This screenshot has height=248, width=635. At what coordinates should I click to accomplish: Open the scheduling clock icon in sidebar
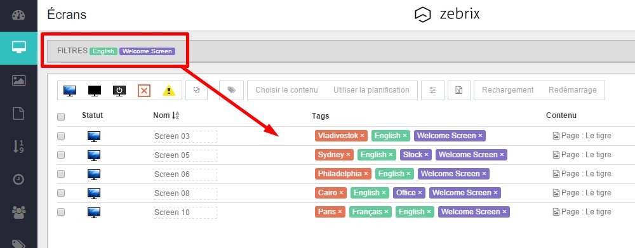pos(18,179)
